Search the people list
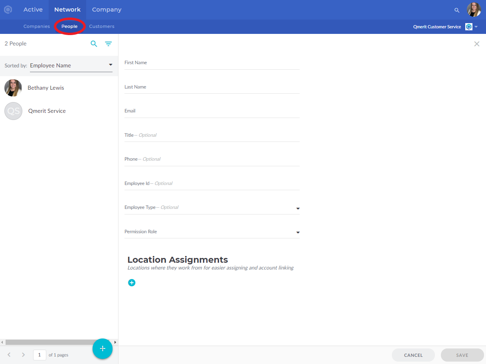 [94, 44]
